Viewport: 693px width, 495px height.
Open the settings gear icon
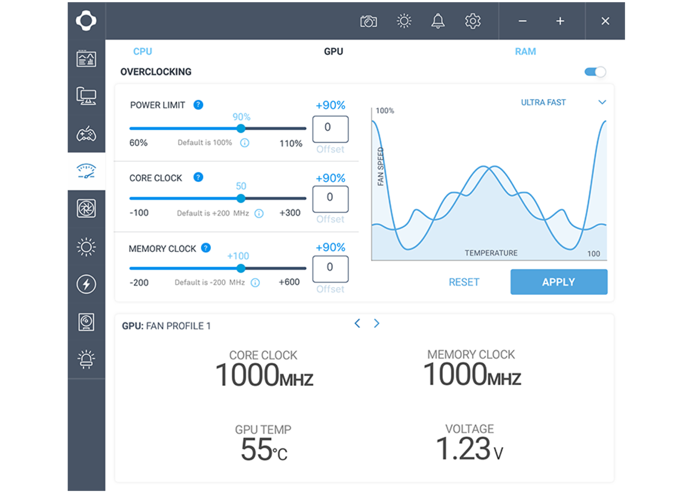(472, 21)
